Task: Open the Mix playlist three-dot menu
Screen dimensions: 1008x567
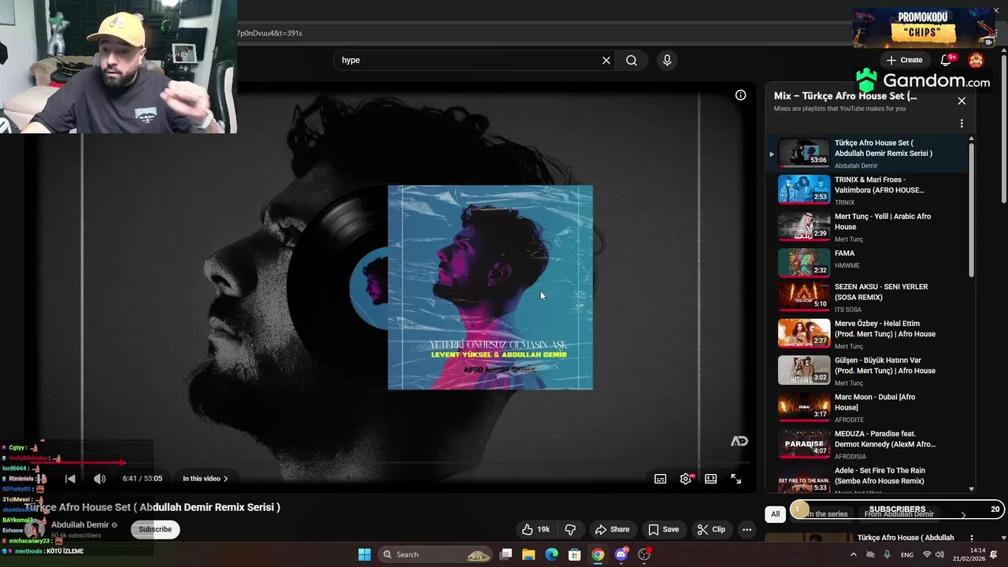Action: click(962, 124)
